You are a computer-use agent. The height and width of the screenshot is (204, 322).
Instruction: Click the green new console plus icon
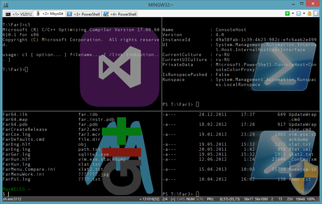(x=287, y=13)
